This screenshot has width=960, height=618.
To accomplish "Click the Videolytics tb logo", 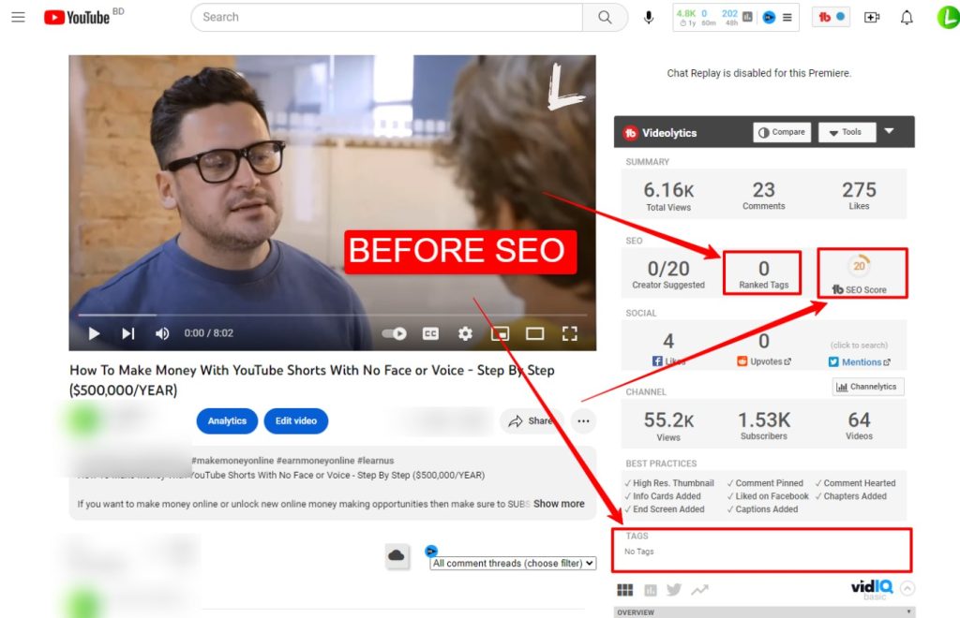I will click(630, 133).
